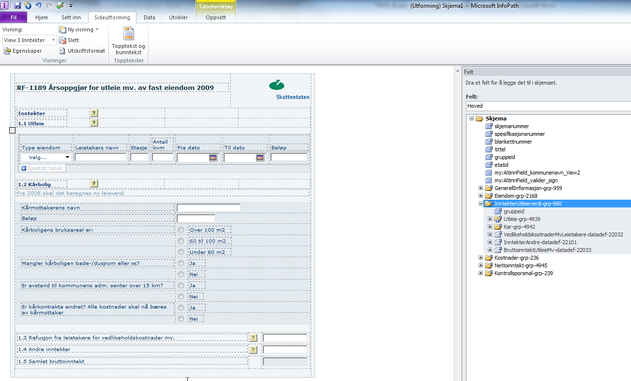The height and width of the screenshot is (381, 631).
Task: Select Nei for avstand over 15 km
Action: tap(181, 296)
